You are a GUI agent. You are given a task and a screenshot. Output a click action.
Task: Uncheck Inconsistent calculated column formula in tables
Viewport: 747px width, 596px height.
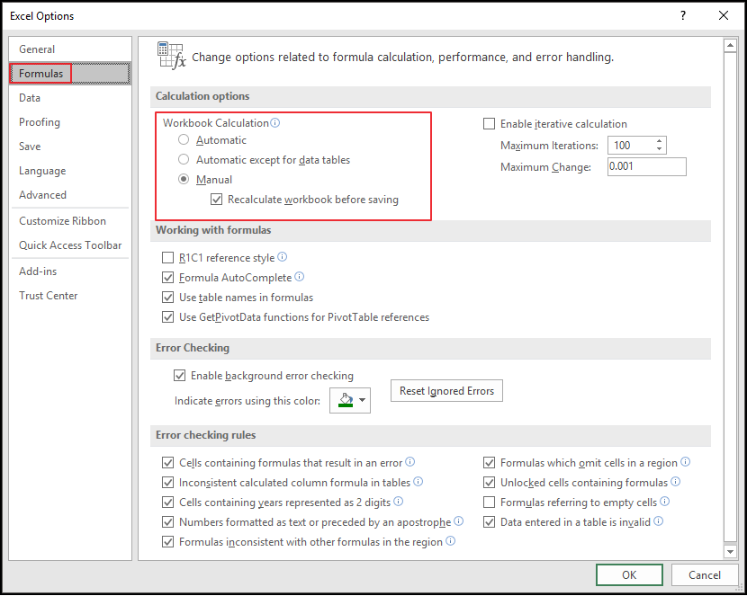click(167, 483)
